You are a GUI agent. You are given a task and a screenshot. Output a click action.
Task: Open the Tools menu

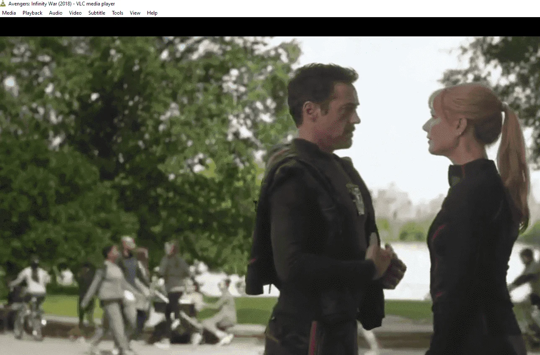(x=117, y=13)
